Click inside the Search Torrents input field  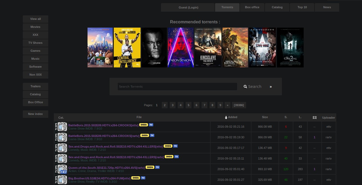pos(177,87)
